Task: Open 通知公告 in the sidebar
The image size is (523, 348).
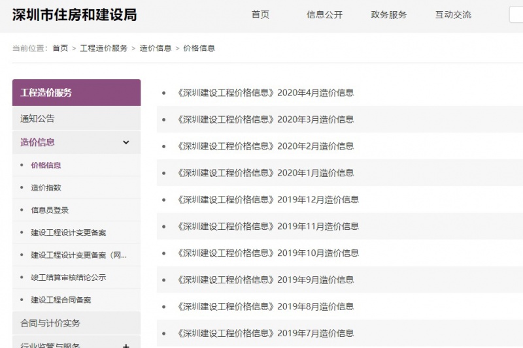Action: 37,119
